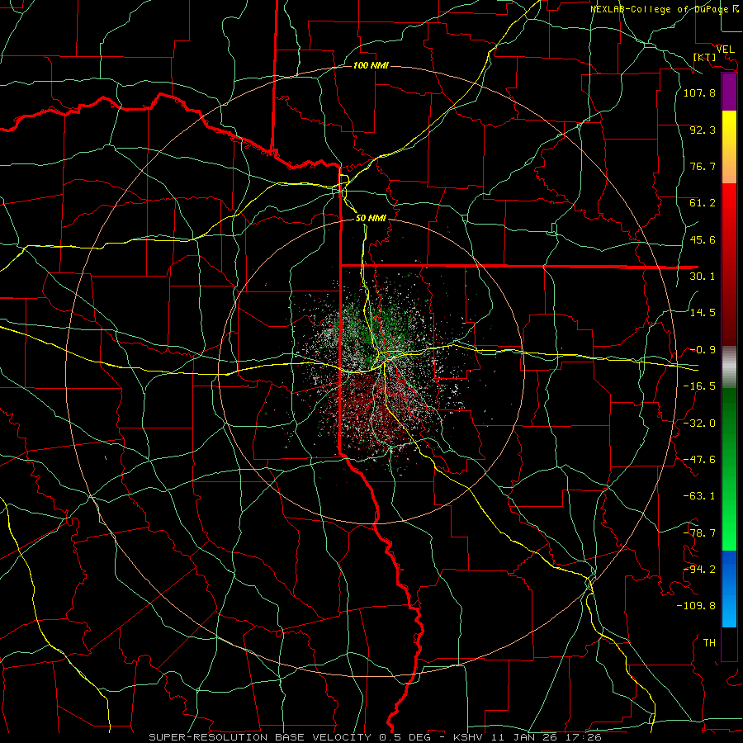The width and height of the screenshot is (743, 743).
Task: Click the 76.7 scale value
Action: [703, 166]
